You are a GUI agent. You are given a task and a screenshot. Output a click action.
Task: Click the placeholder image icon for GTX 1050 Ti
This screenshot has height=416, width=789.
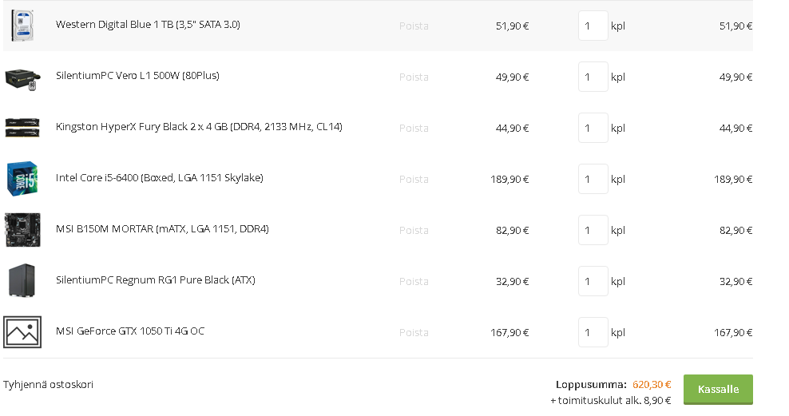22,332
